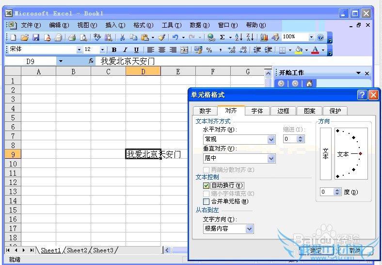382x265 pixels.
Task: Sort descending with the Z-A icon
Action: pyautogui.click(x=250, y=37)
